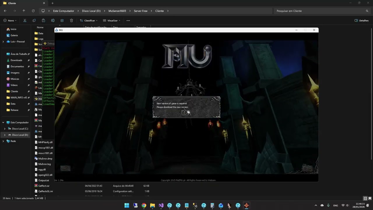
Task: Open the three-dots See more menu
Action: [128, 20]
